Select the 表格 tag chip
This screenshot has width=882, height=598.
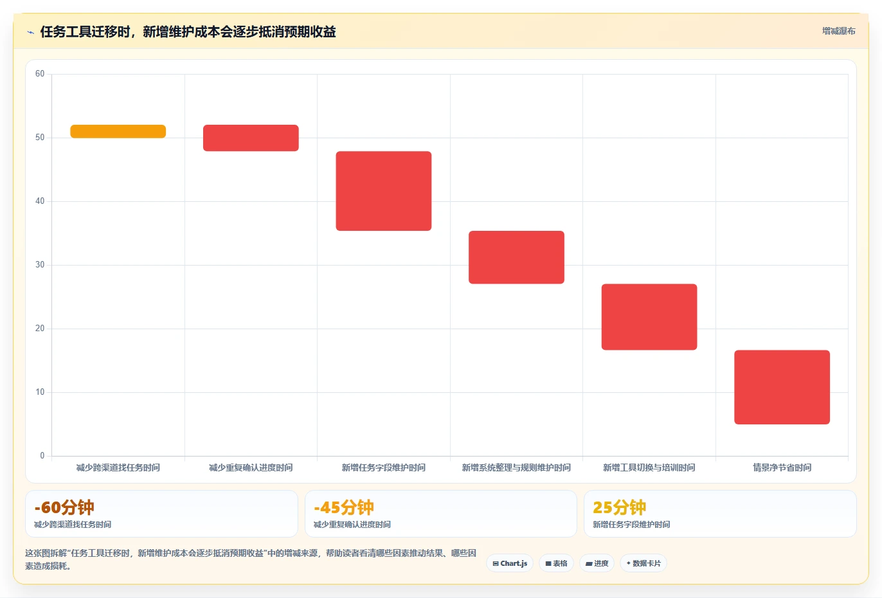tap(557, 563)
